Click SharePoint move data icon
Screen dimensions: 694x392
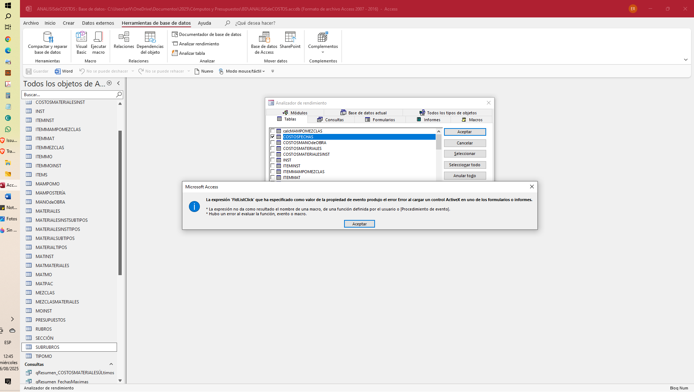point(290,40)
